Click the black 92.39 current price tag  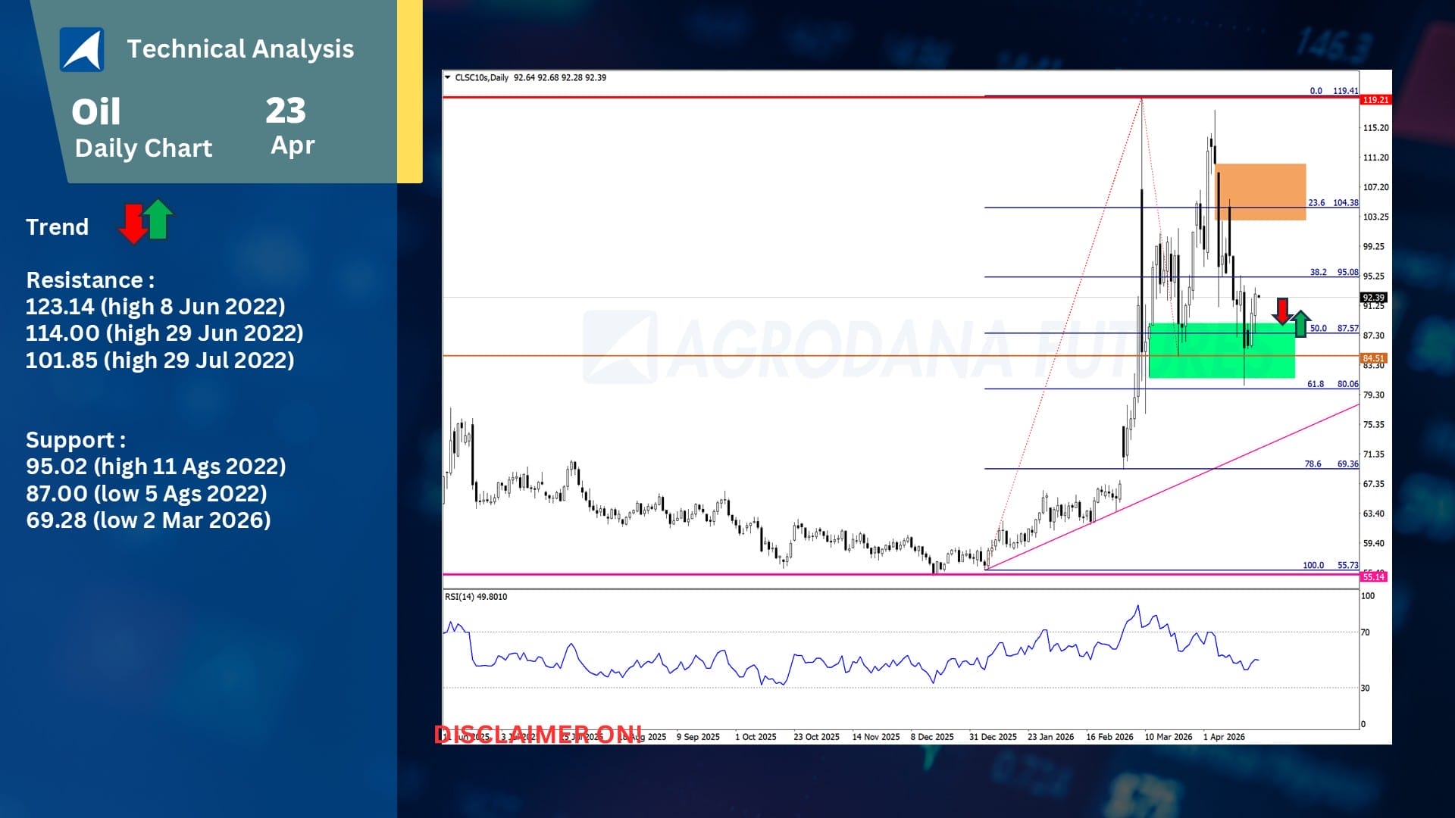click(1374, 298)
